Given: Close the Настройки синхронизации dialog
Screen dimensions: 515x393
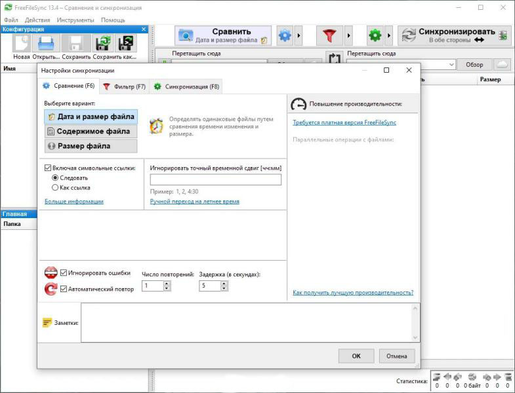Looking at the screenshot, I should click(409, 70).
